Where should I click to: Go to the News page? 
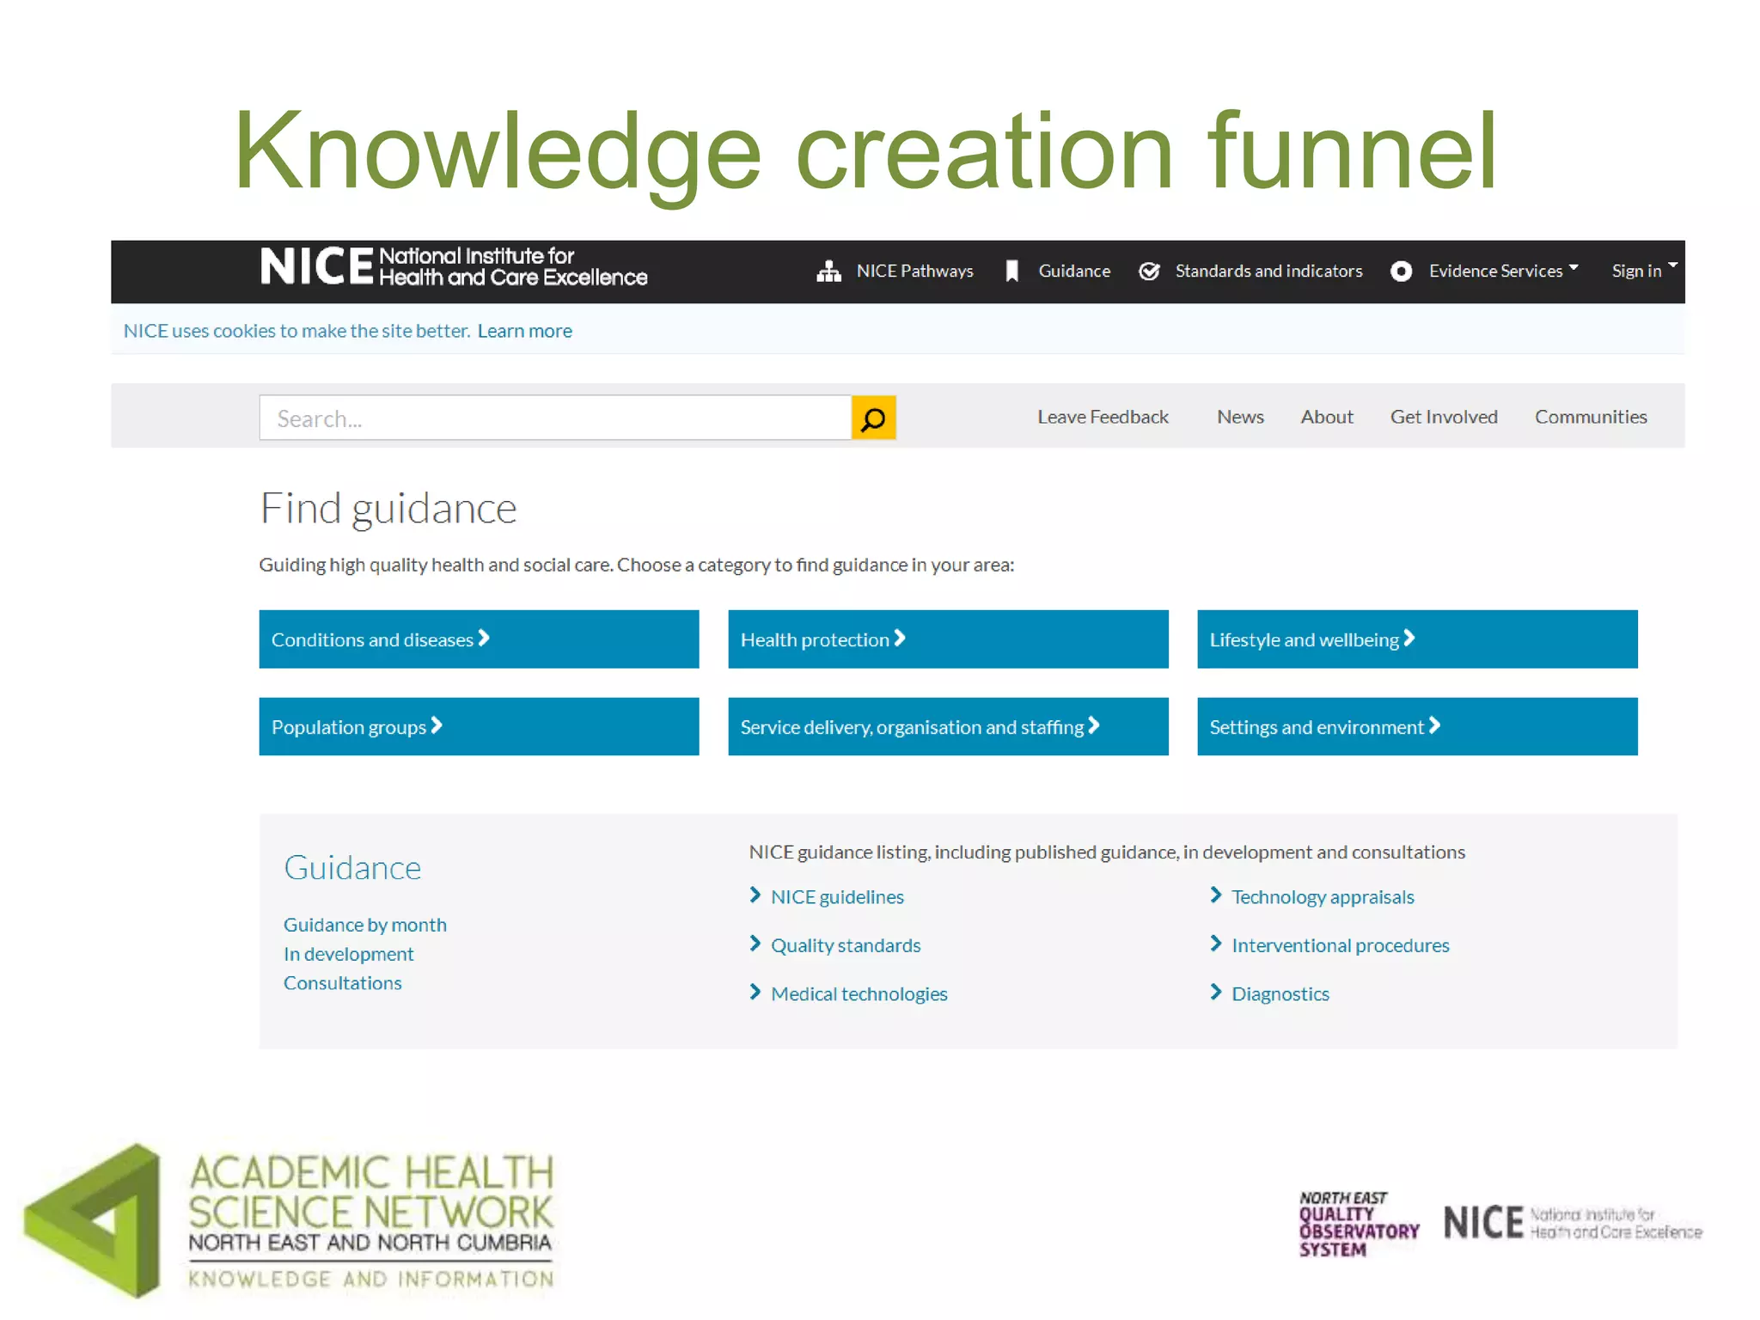[1240, 417]
